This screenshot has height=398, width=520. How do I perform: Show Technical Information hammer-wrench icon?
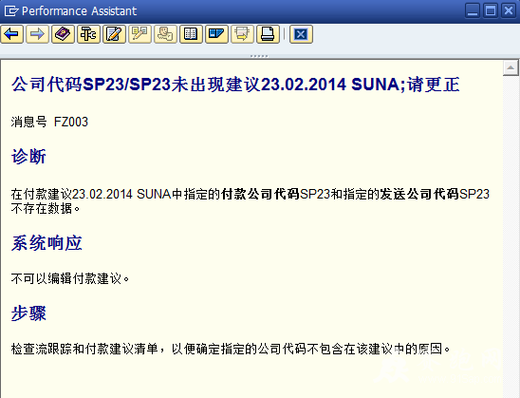click(x=88, y=34)
